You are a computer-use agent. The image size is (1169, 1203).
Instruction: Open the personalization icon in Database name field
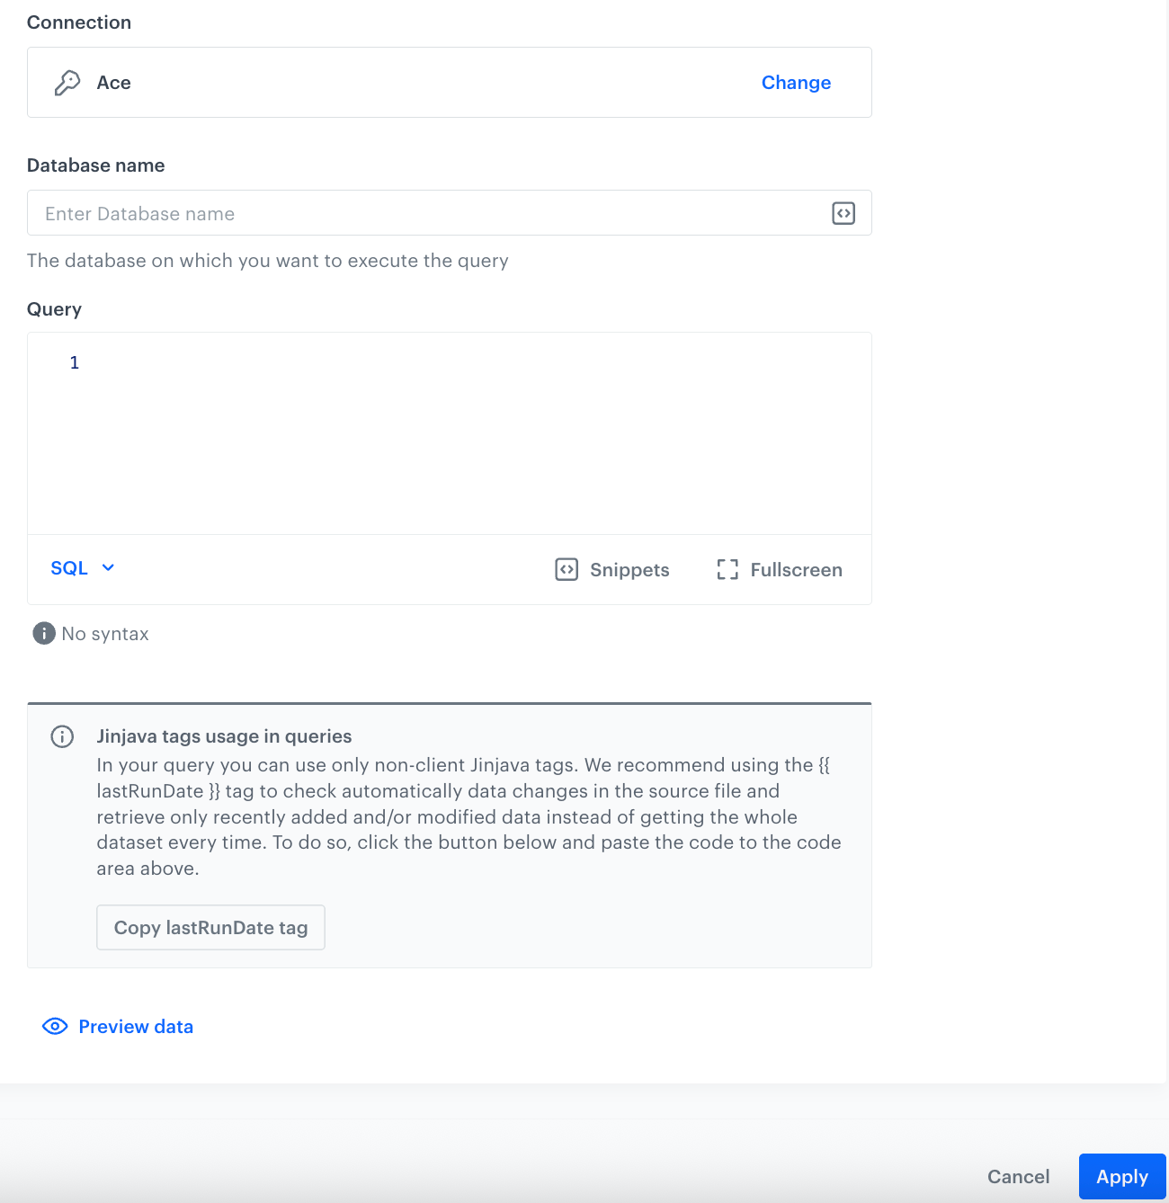point(843,213)
